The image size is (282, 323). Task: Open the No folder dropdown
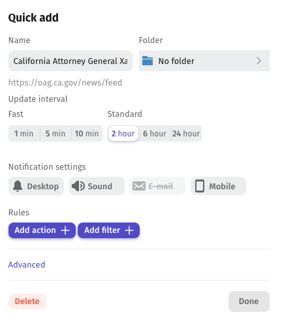click(x=204, y=61)
